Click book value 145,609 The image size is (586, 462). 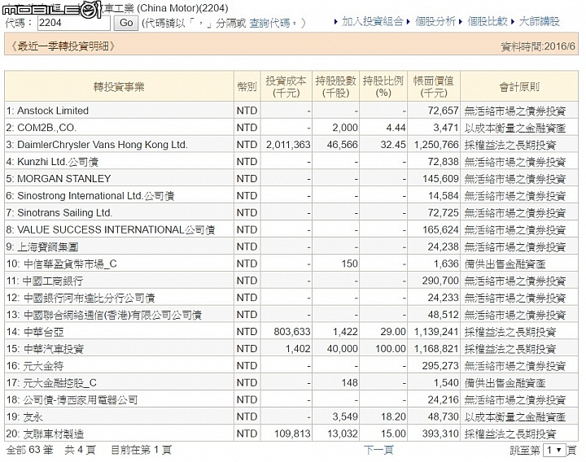[440, 178]
